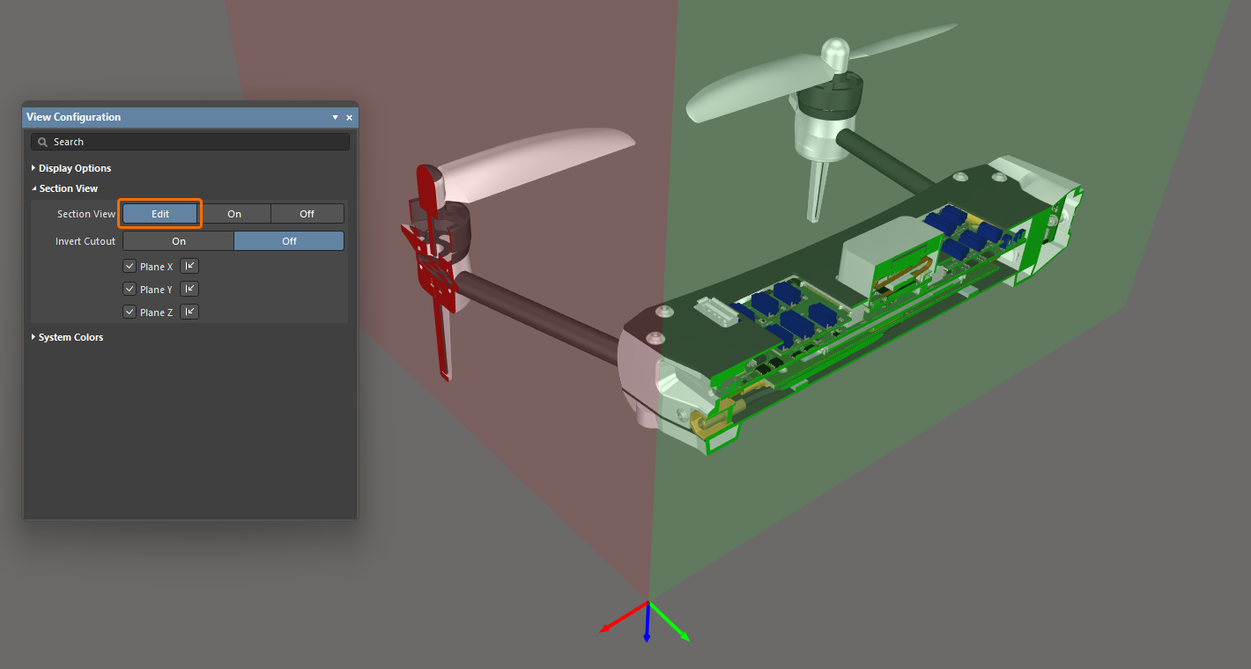Switch Invert Cutout to Off
Image resolution: width=1251 pixels, height=669 pixels.
coord(289,241)
